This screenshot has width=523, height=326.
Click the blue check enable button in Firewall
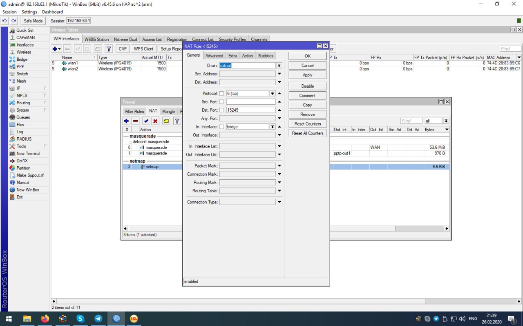click(146, 121)
